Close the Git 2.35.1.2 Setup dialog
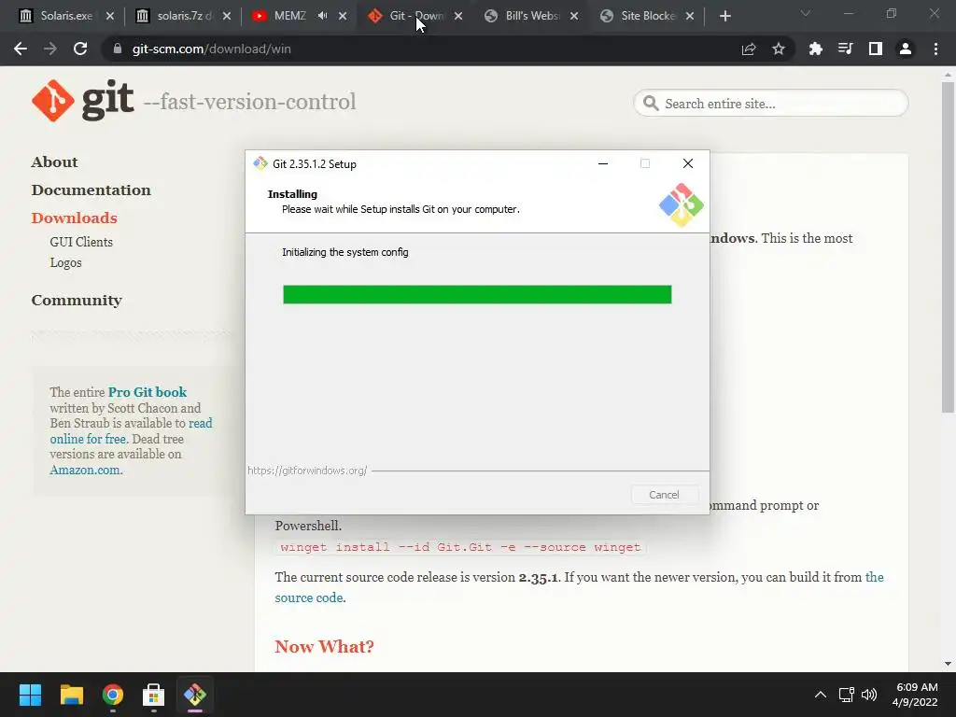 coord(688,163)
